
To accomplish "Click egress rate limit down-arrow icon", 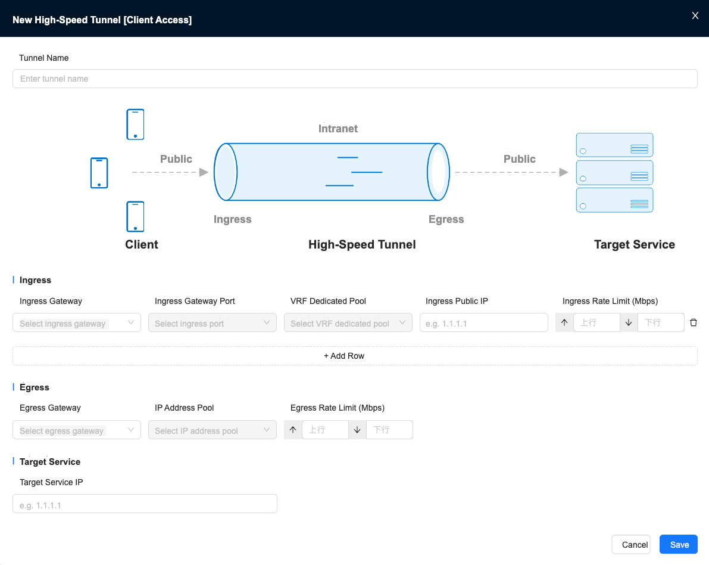I will pos(357,430).
